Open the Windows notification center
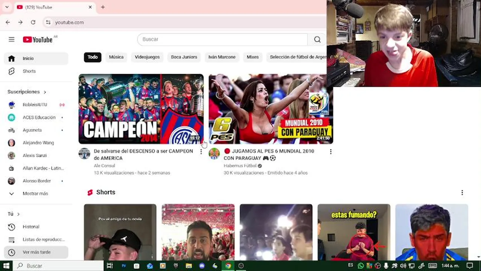The image size is (481, 271). pyautogui.click(x=469, y=266)
